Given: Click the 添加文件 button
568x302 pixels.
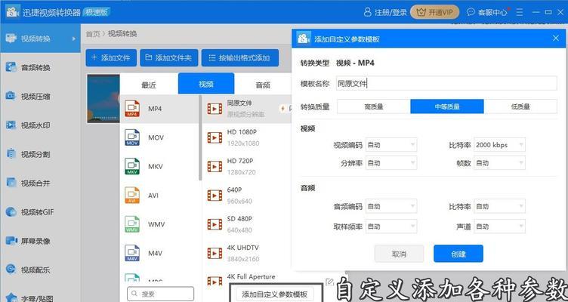Looking at the screenshot, I should click(x=111, y=58).
